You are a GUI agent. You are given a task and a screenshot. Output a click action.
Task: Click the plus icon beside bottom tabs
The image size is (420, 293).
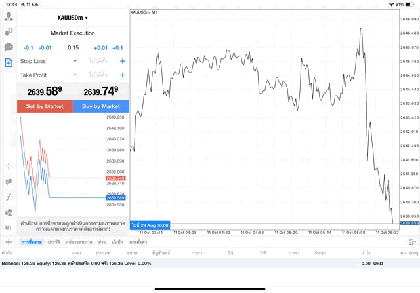9,242
